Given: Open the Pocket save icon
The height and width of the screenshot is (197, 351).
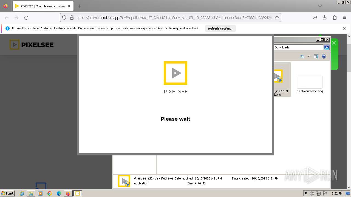Looking at the screenshot, I should (x=315, y=18).
